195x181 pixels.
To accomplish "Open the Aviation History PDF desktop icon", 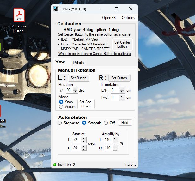I will click(x=19, y=21).
